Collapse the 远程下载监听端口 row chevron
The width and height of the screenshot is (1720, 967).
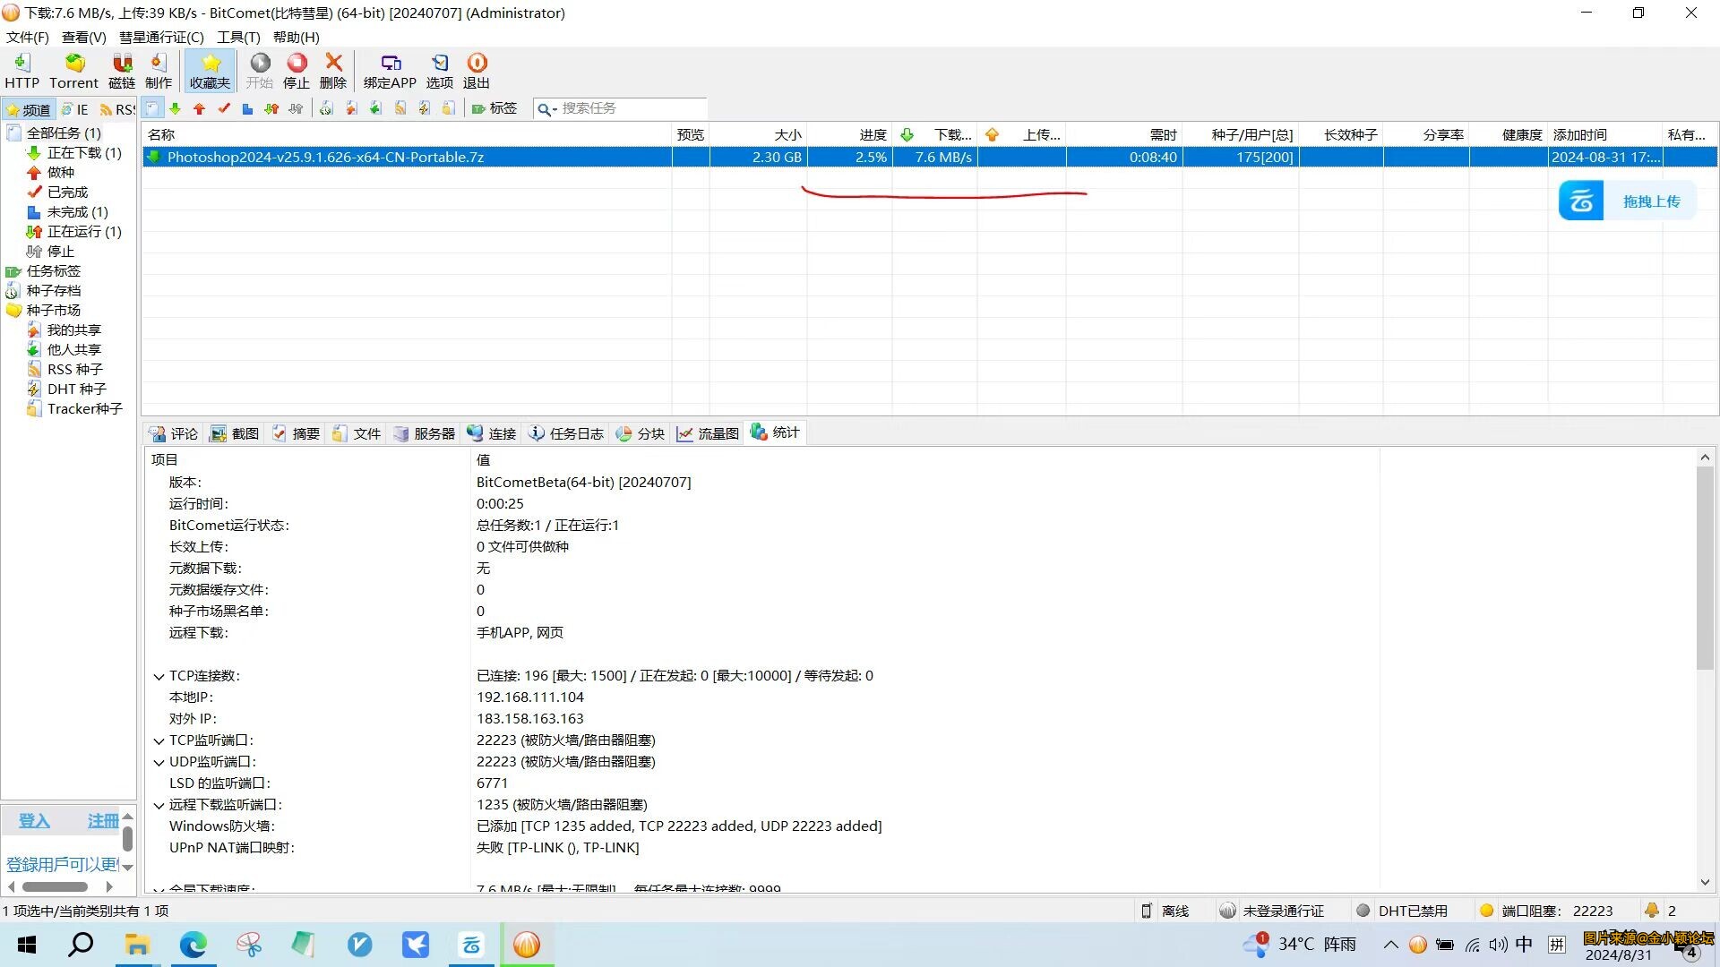click(159, 806)
